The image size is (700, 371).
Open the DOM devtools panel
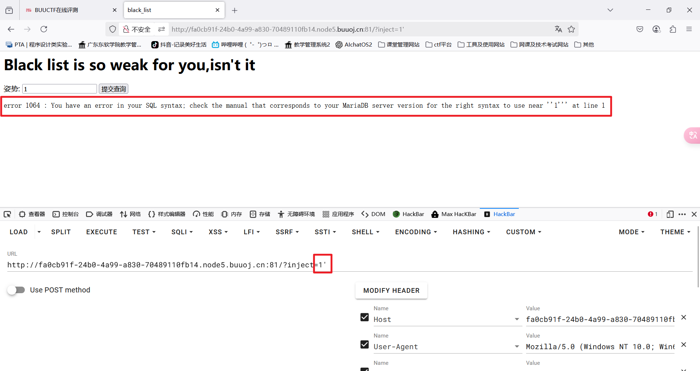373,214
